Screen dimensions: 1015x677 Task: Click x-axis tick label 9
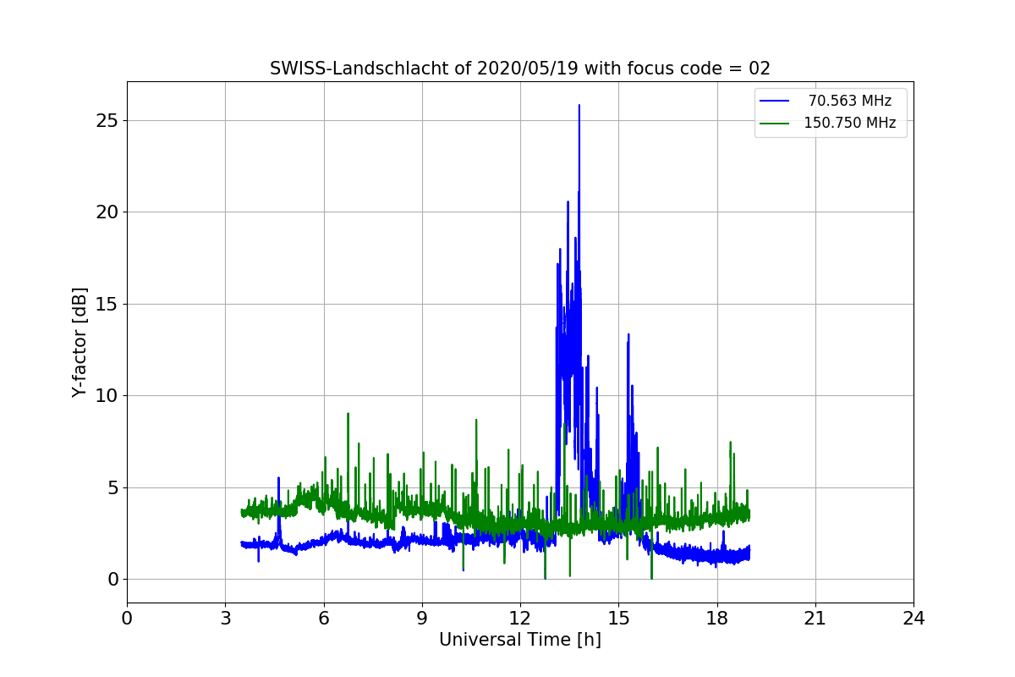422,619
